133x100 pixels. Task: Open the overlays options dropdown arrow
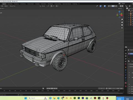[106, 6]
